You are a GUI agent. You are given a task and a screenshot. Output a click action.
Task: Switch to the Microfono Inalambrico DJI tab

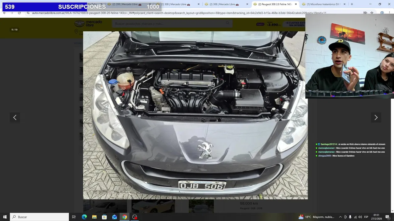pos(323,4)
